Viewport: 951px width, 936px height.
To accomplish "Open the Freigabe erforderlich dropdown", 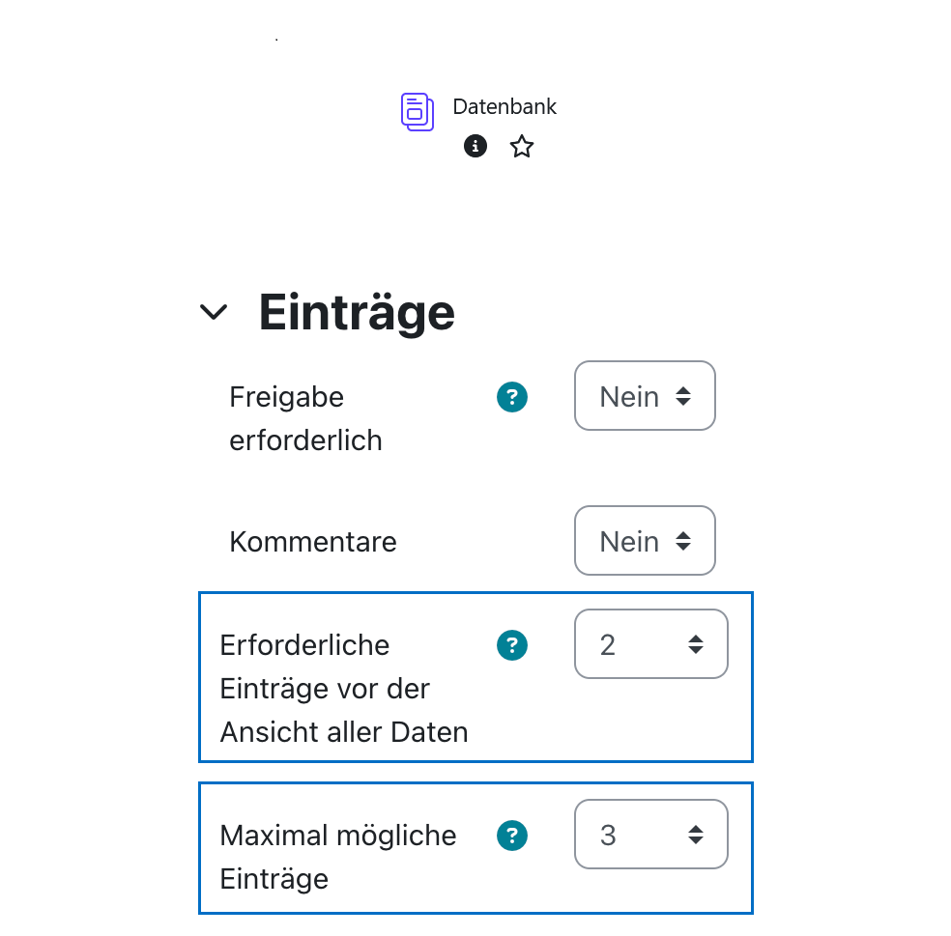I will pyautogui.click(x=645, y=395).
